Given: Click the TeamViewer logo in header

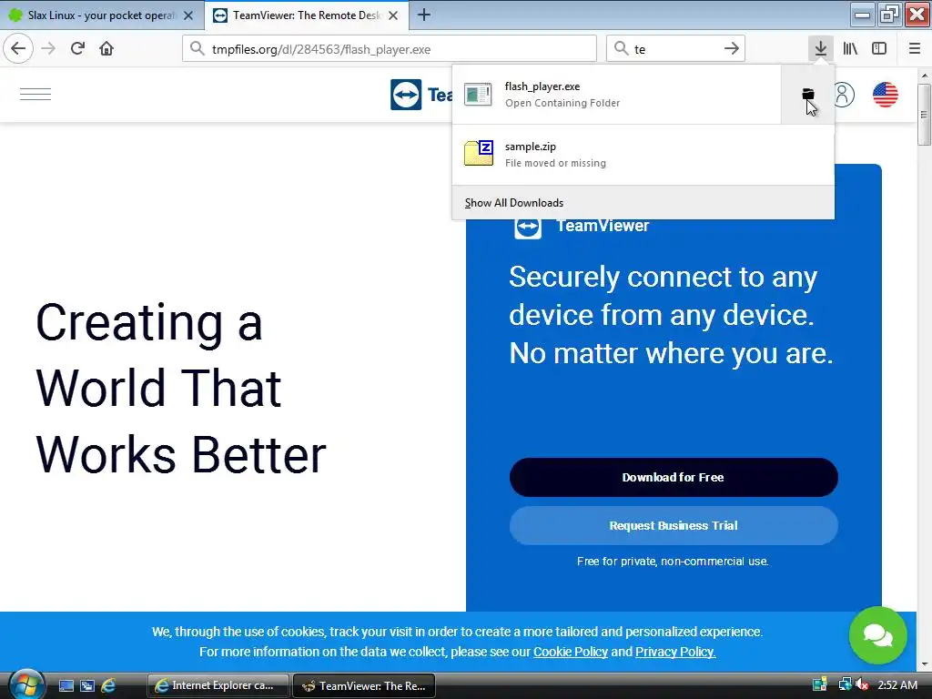Looking at the screenshot, I should pos(420,95).
